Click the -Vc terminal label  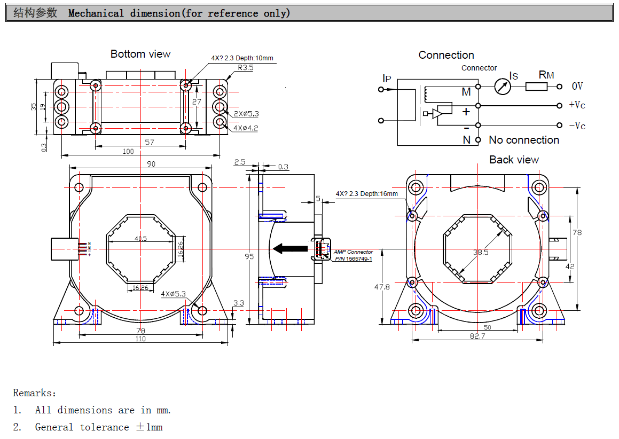tap(577, 126)
